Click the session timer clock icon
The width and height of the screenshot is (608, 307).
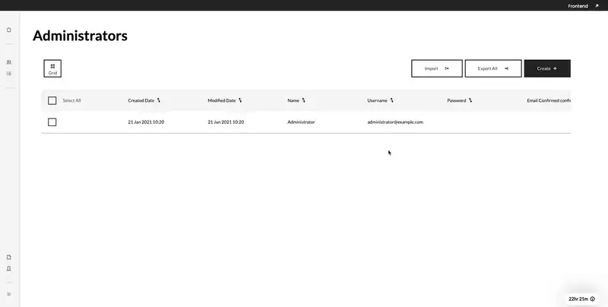coord(593,299)
